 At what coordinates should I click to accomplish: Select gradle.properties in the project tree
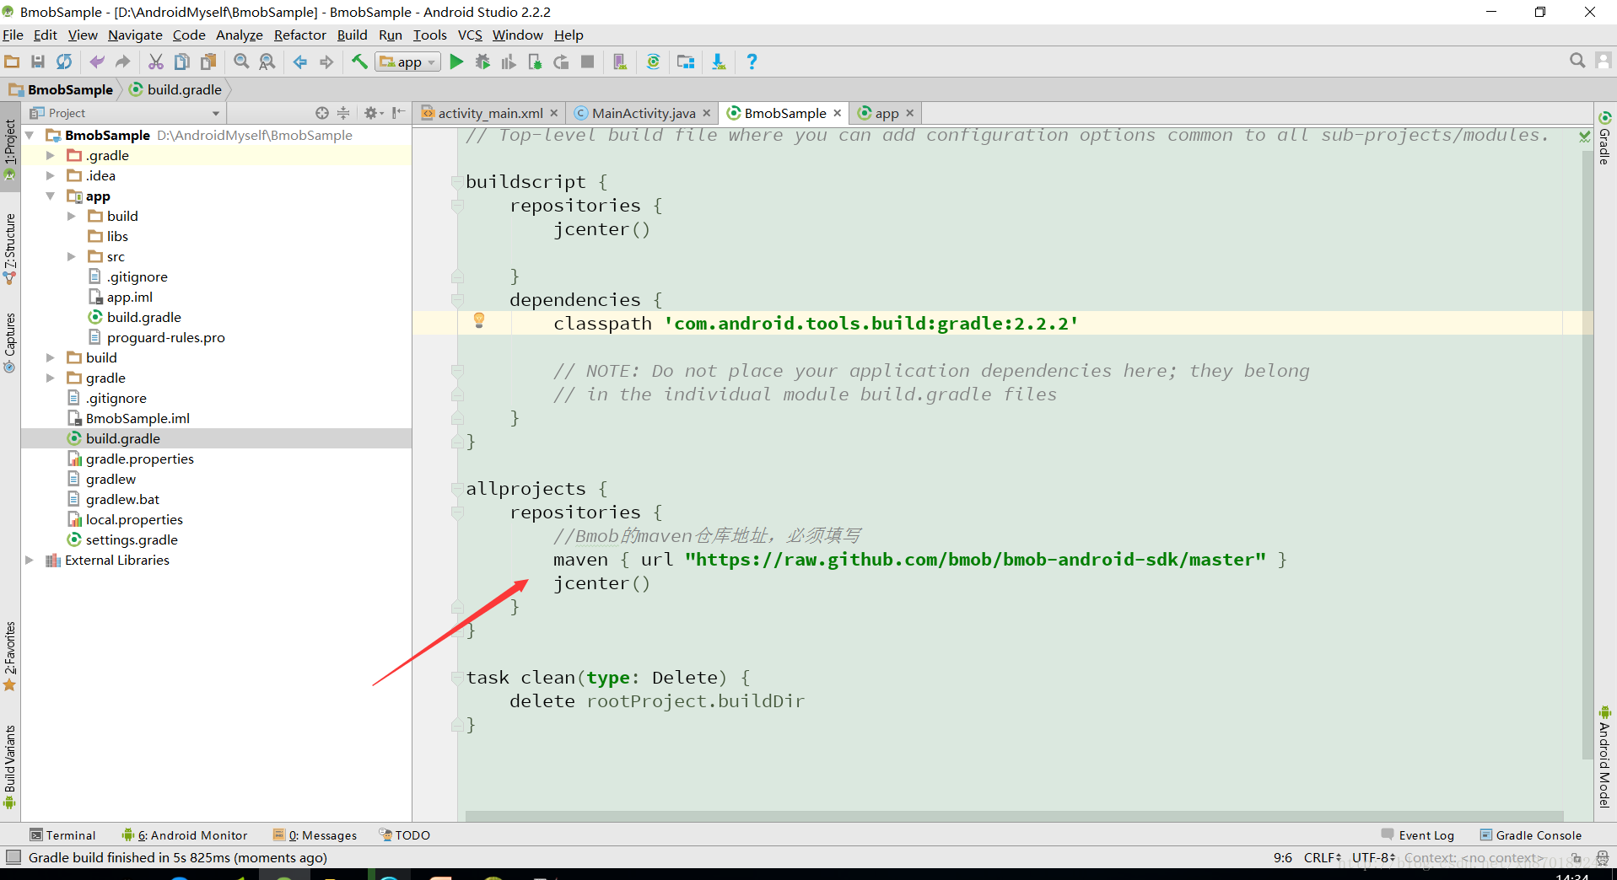point(140,459)
